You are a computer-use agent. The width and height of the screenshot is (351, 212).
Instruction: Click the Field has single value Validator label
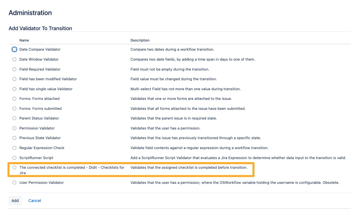[x=46, y=89]
